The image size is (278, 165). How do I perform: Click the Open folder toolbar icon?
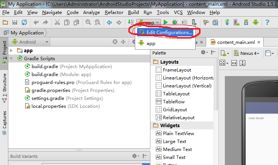pos(5,22)
